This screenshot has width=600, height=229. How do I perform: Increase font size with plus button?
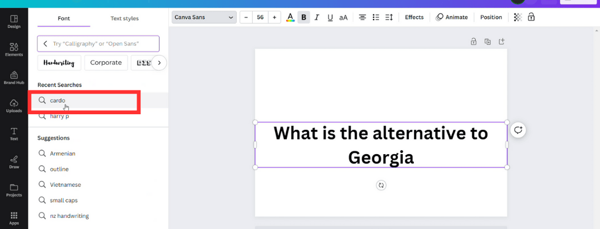pyautogui.click(x=274, y=17)
